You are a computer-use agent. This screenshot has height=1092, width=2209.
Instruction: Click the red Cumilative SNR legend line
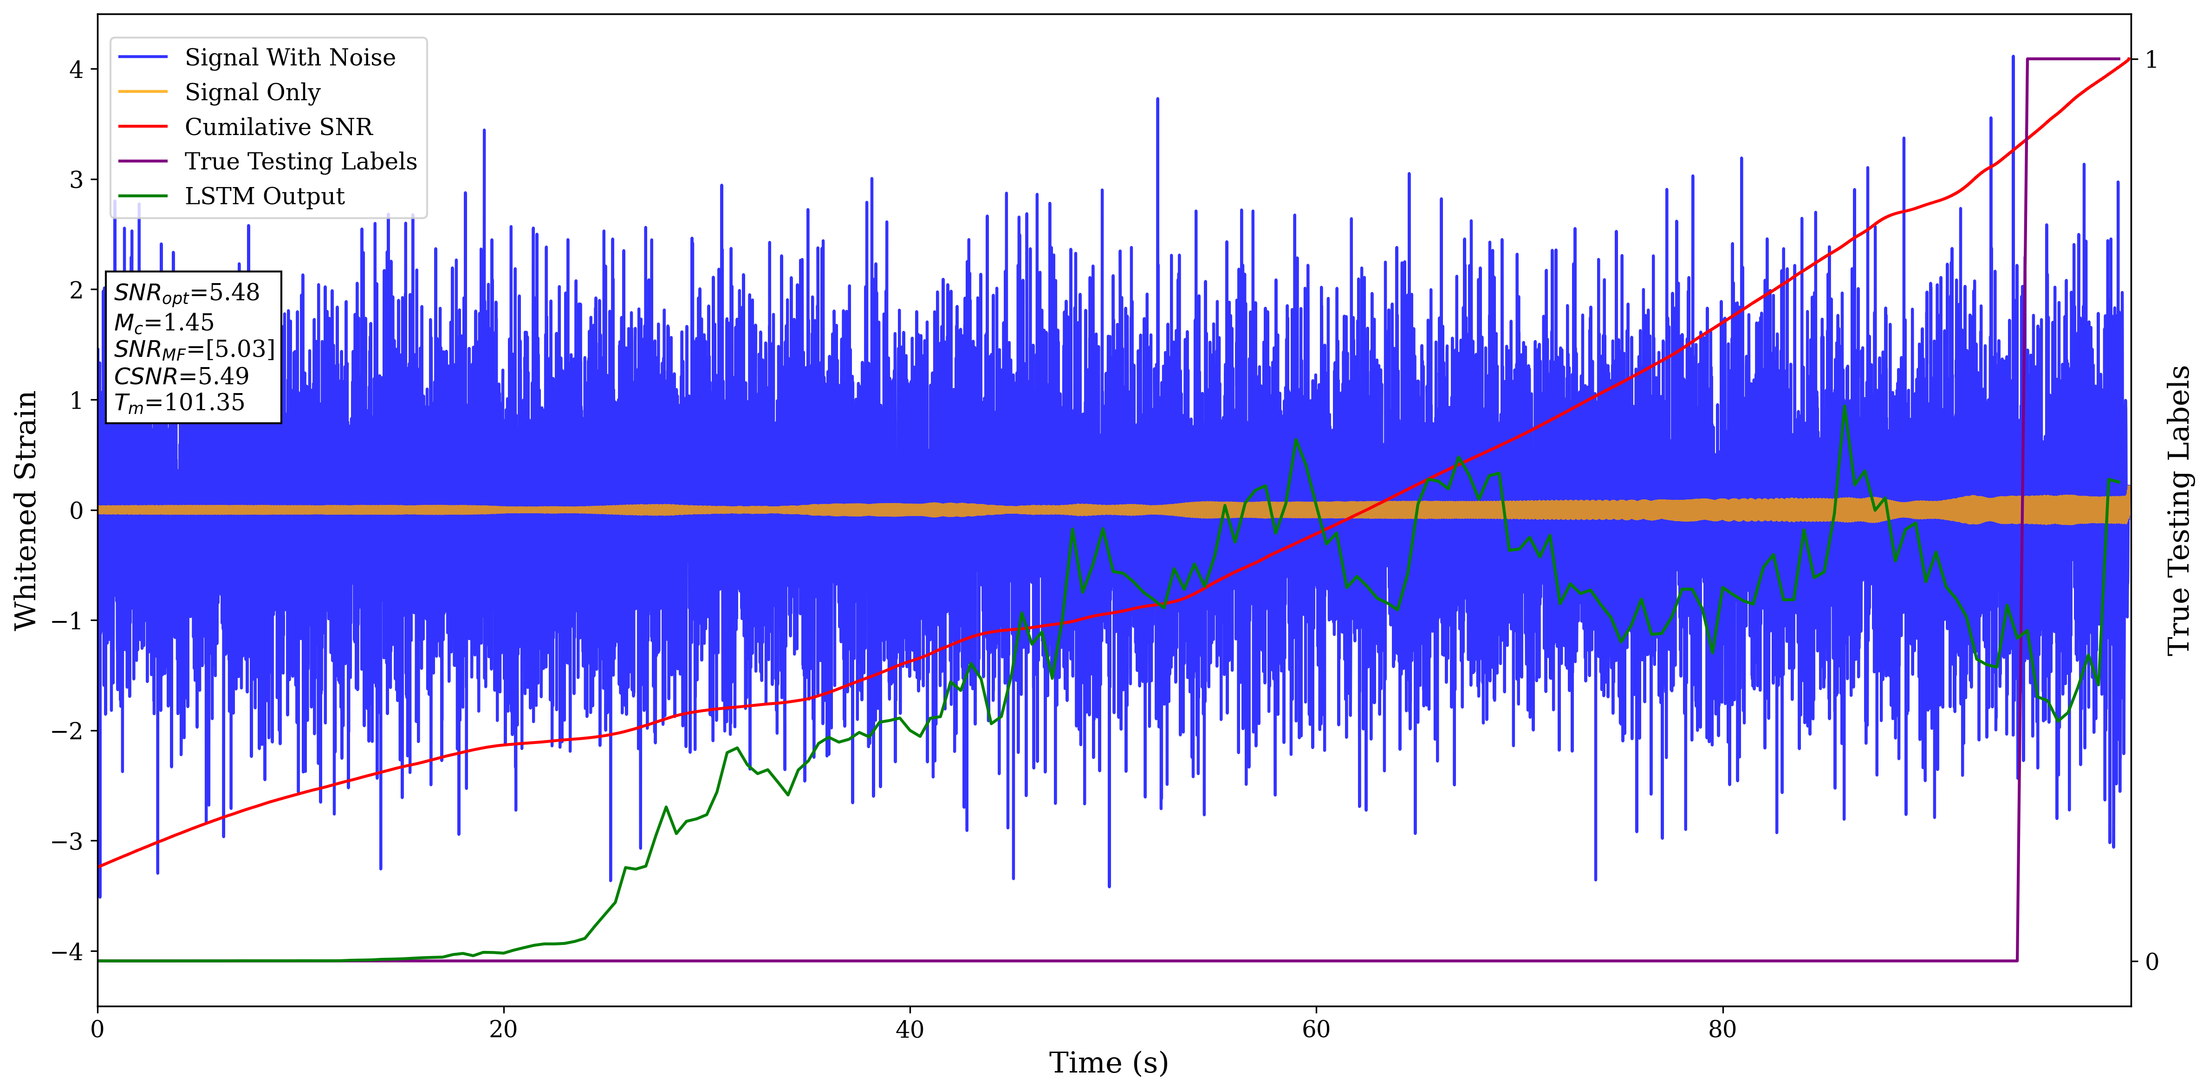[x=143, y=127]
